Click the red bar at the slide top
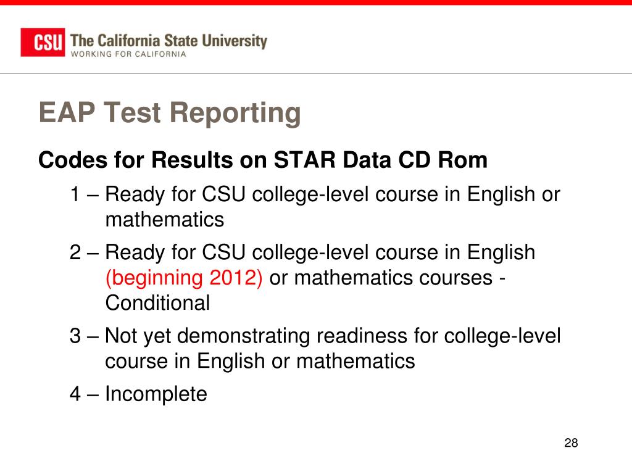Viewport: 632px width, 474px height. [316, 2]
